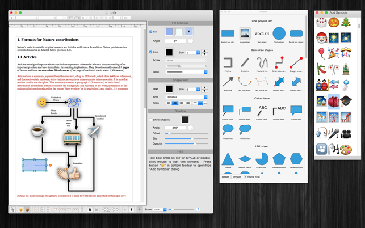Select the Triangle UML shape
The image size is (365, 228).
228,159
